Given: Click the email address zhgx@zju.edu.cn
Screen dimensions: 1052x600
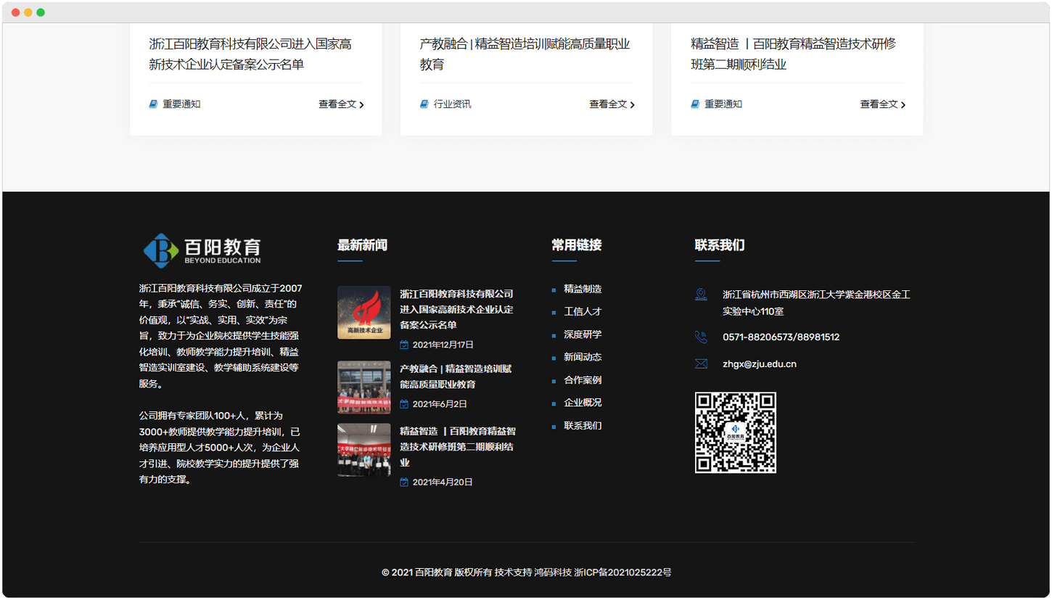Looking at the screenshot, I should point(760,364).
